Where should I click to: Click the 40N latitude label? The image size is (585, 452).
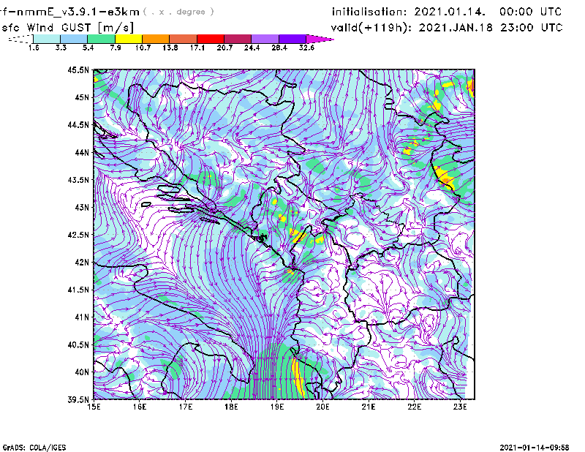pos(82,372)
